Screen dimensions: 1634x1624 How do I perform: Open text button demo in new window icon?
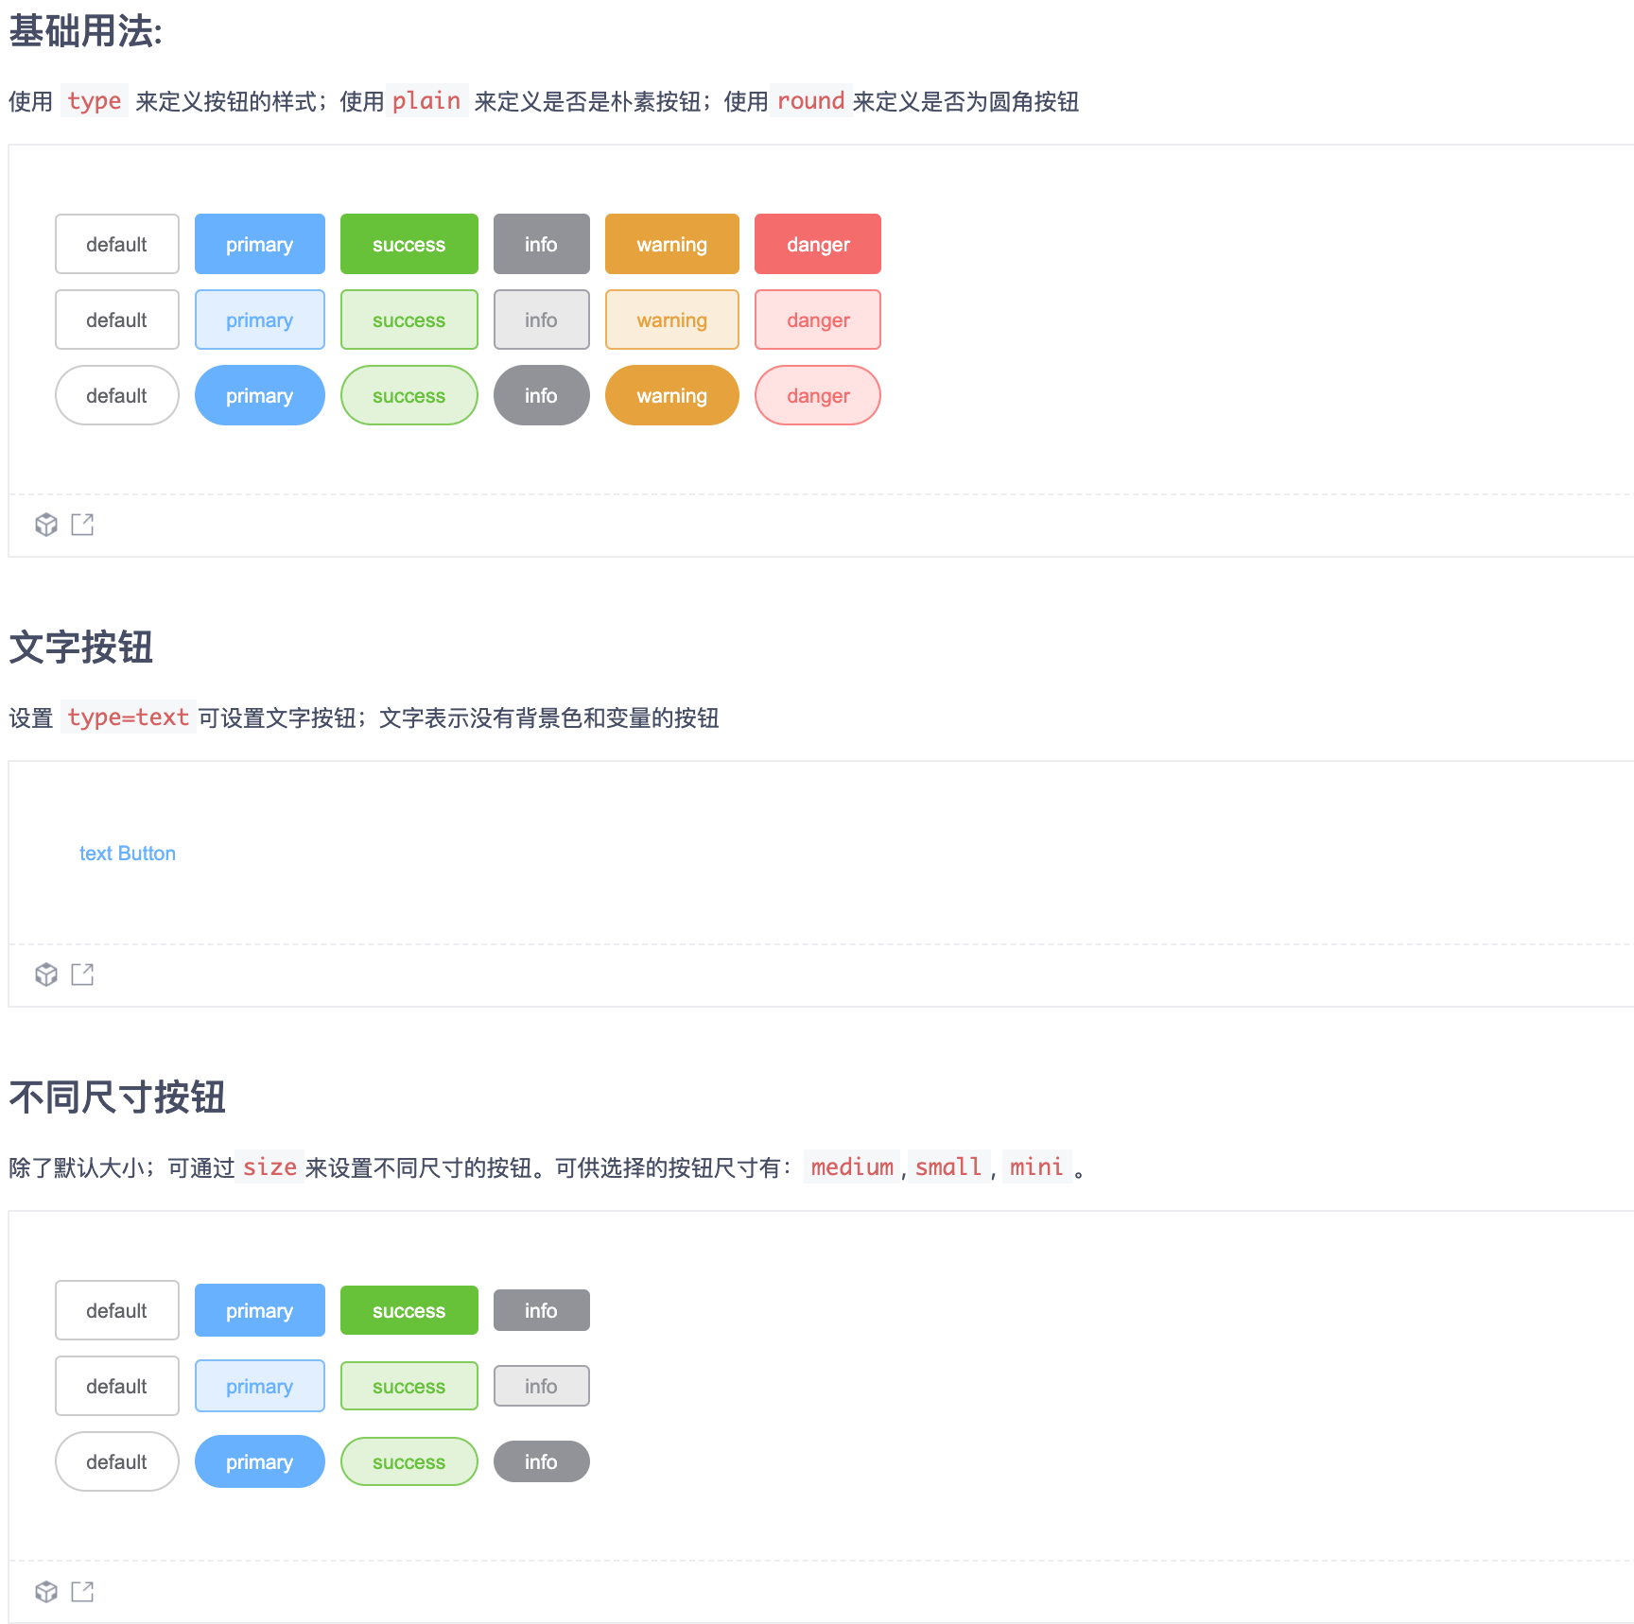tap(82, 975)
